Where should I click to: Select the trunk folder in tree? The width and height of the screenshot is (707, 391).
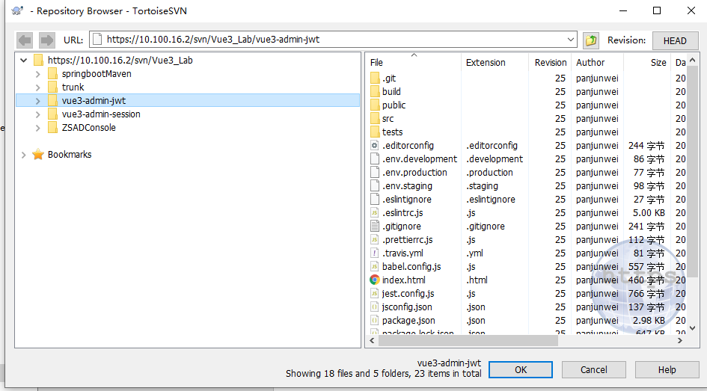click(73, 87)
